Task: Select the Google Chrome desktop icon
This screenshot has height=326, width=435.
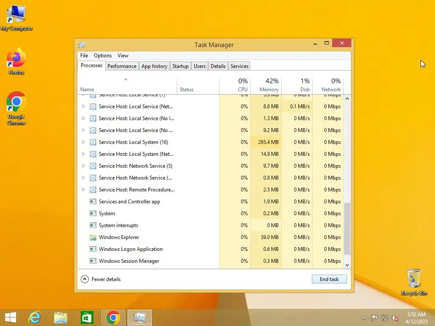Action: pos(17,108)
